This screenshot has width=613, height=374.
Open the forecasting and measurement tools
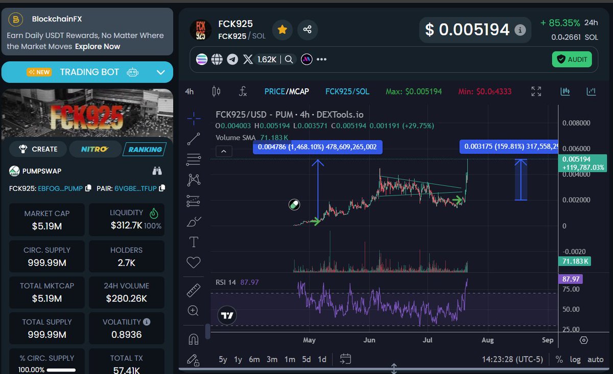pos(194,201)
